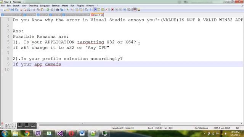The height and width of the screenshot is (137, 244).
Task: Open the Run menu
Action: [x=72, y=6]
